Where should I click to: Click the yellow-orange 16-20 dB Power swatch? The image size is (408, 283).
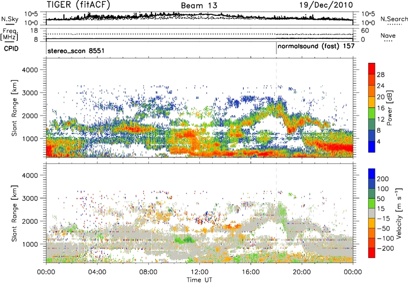[372, 102]
